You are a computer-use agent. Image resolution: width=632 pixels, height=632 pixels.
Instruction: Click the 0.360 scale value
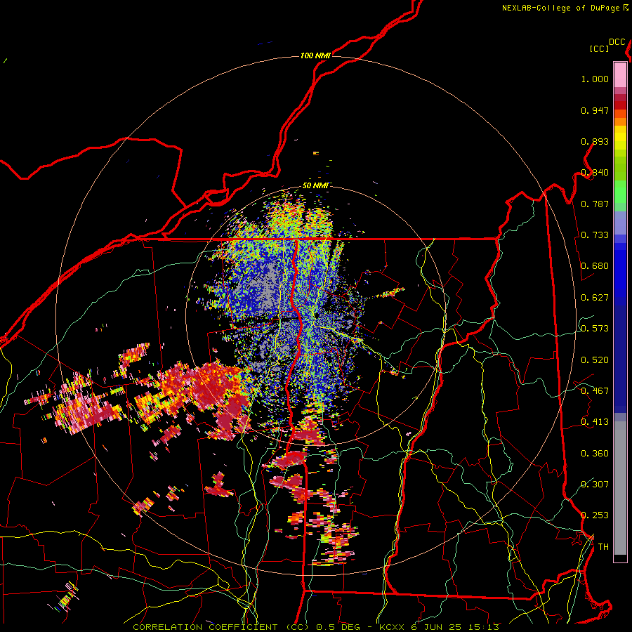tap(595, 454)
